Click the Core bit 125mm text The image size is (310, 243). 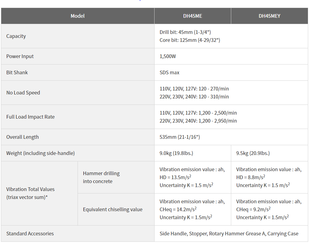click(x=190, y=40)
